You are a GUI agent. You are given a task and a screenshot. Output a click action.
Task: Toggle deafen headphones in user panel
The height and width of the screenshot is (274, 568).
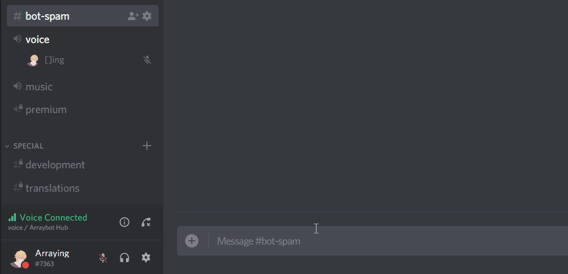pyautogui.click(x=124, y=257)
